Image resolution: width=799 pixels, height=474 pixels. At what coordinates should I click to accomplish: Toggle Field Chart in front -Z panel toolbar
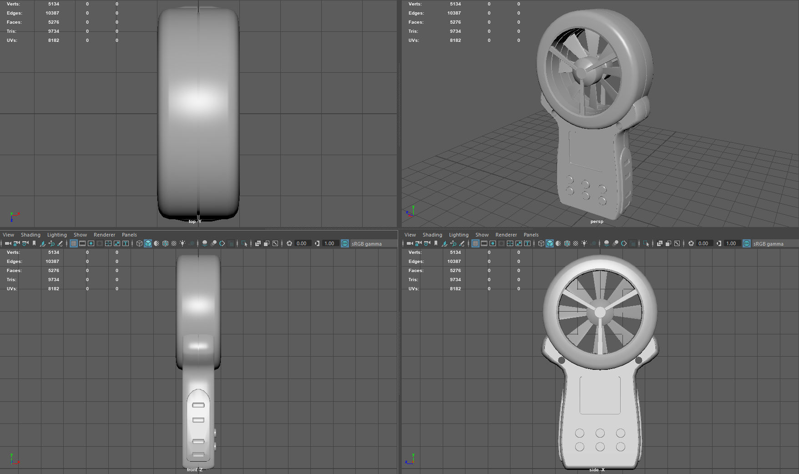(x=108, y=243)
